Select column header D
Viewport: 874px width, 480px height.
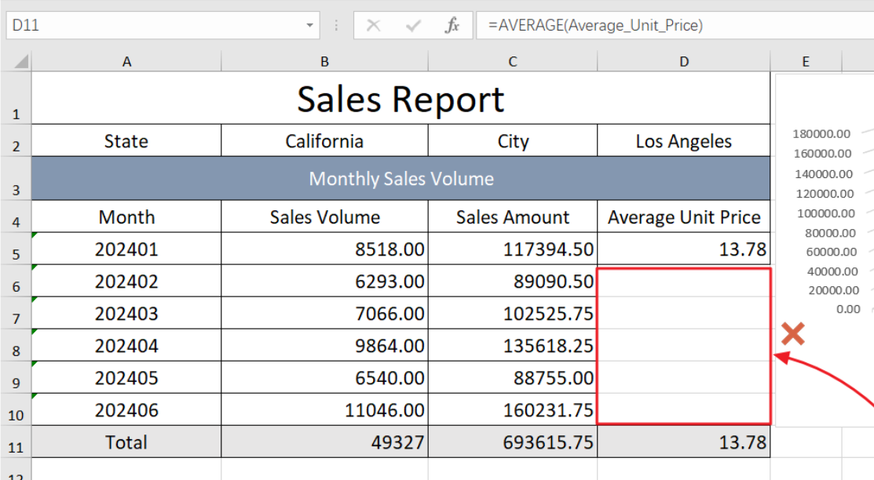pyautogui.click(x=683, y=60)
